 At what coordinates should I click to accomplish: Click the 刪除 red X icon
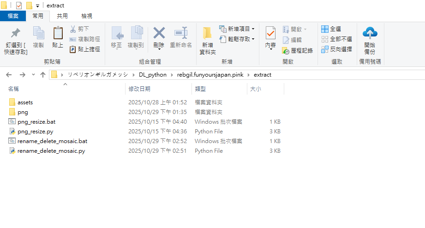159,34
